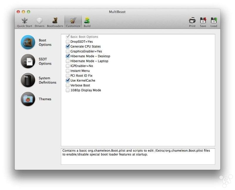The image size is (235, 190).
Task: Check Hibernate Mode – Laptop
Action: tap(68, 61)
